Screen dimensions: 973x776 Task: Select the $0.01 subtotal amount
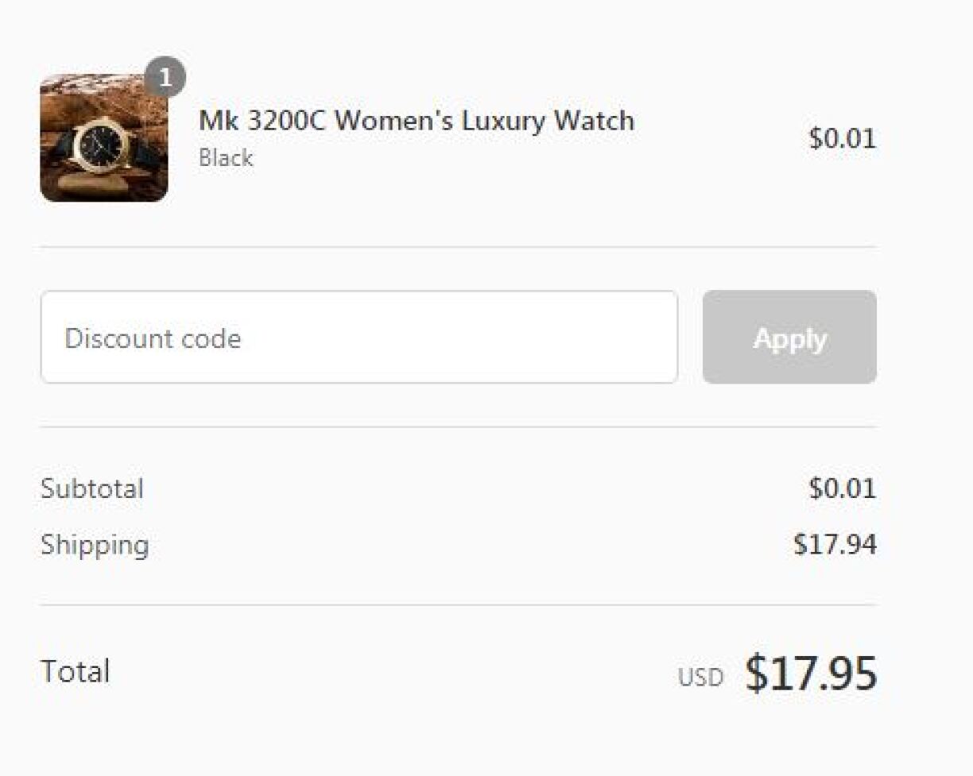pyautogui.click(x=843, y=488)
